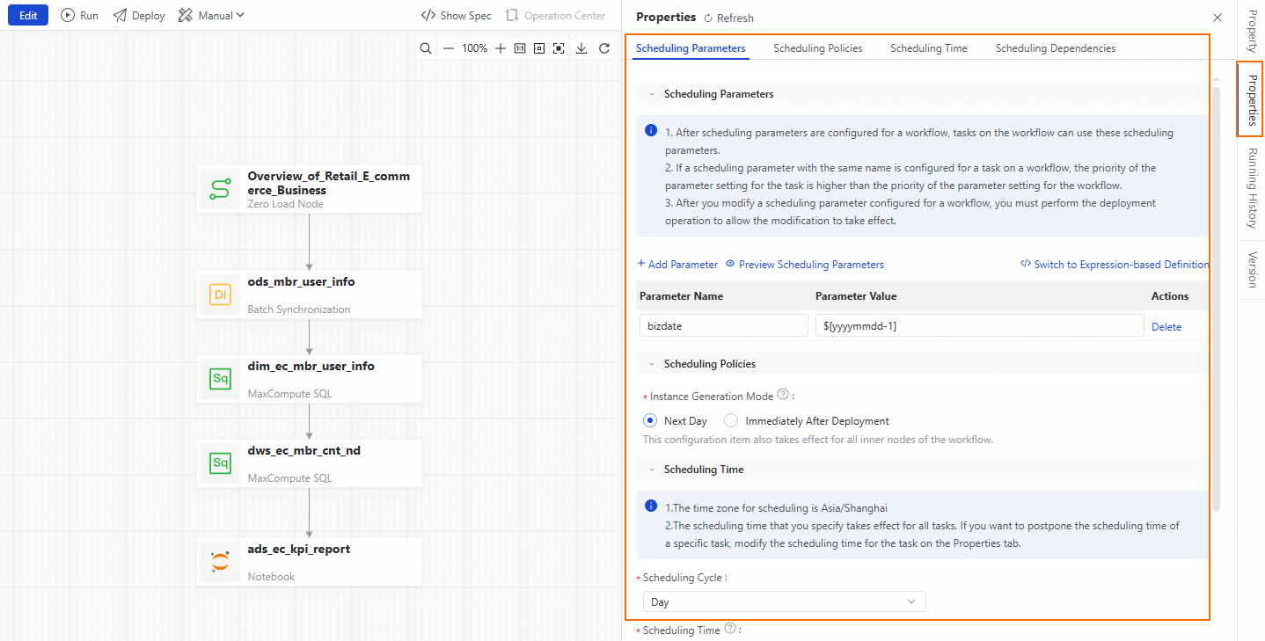Refresh the canvas with rotate icon
This screenshot has width=1265, height=641.
click(x=604, y=48)
